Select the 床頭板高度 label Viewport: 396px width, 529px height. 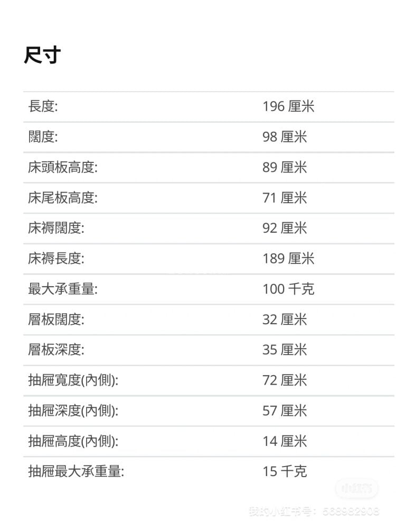(63, 167)
